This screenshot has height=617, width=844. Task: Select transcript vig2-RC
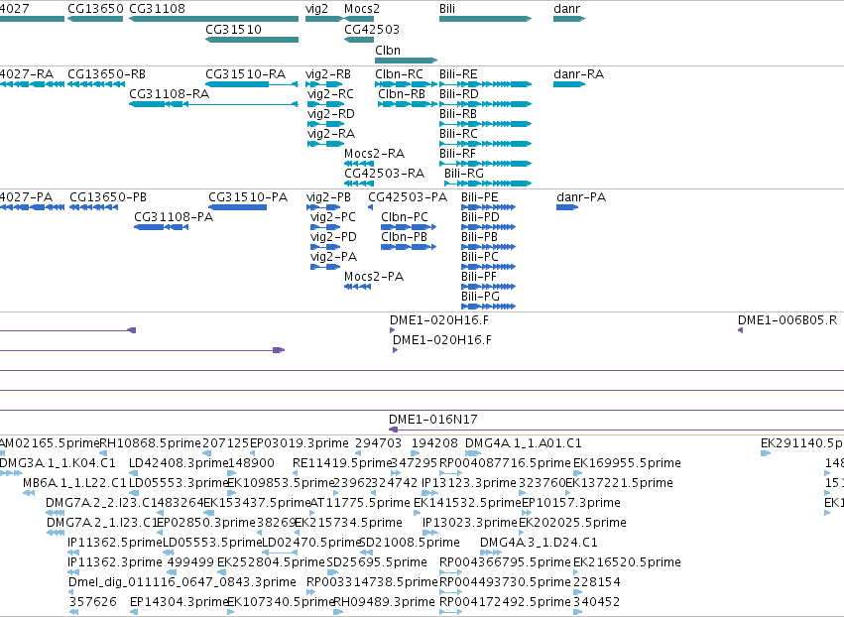[325, 104]
